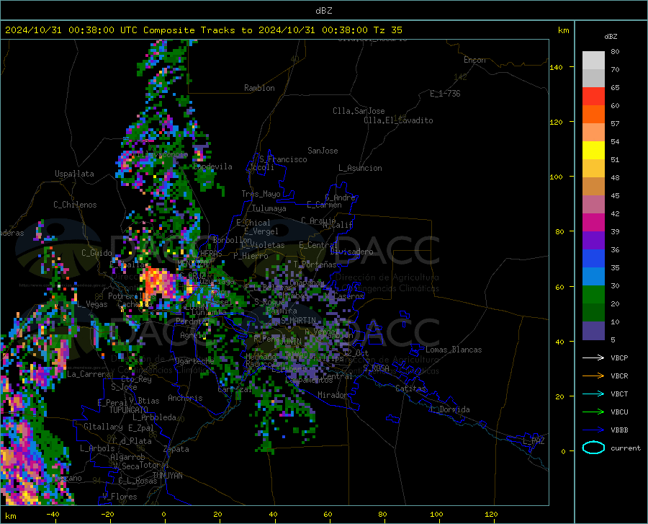Click the 'Tres_Mayo' map label
The image size is (648, 524).
[x=261, y=194]
